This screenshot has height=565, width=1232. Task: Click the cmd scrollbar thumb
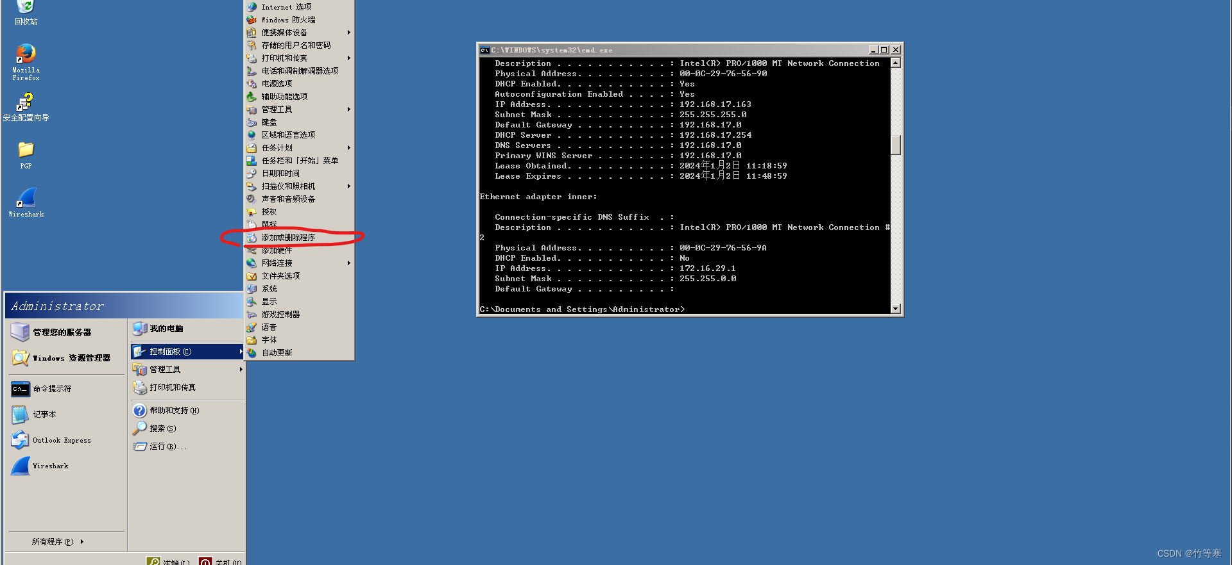[896, 145]
